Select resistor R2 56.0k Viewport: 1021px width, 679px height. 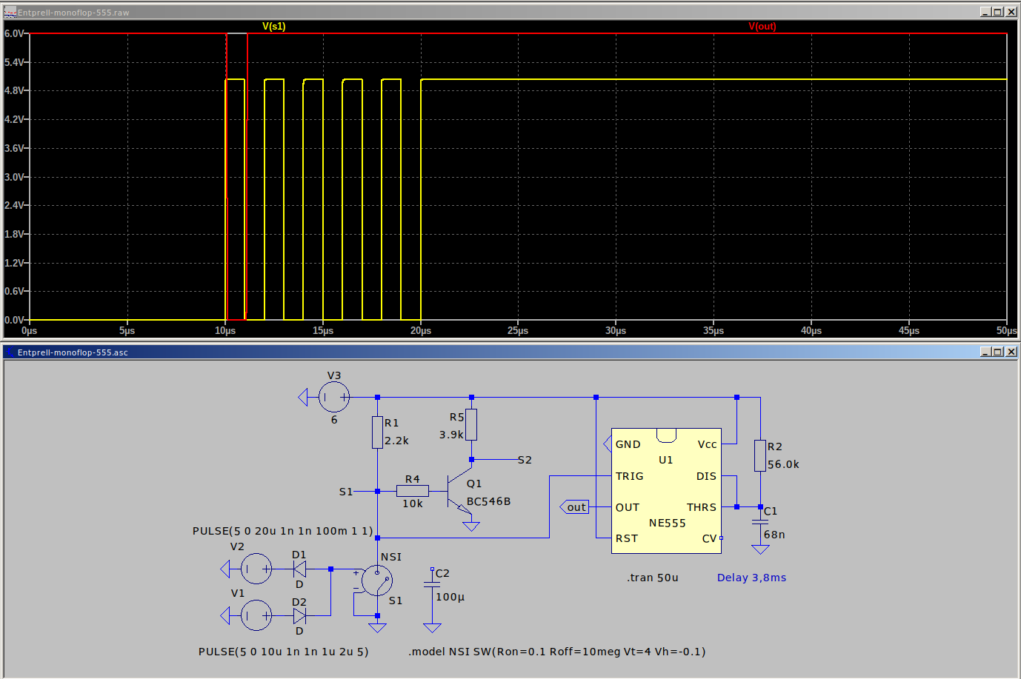760,455
